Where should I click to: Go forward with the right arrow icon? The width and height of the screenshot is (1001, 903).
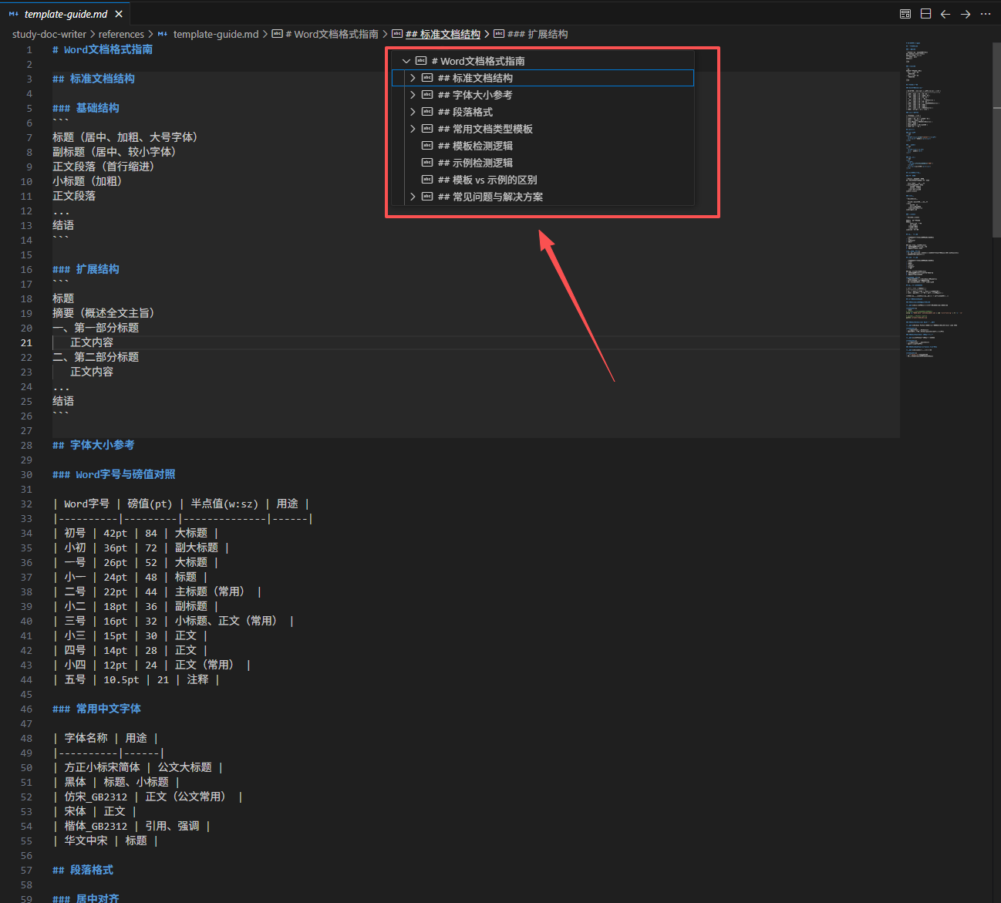[x=966, y=14]
